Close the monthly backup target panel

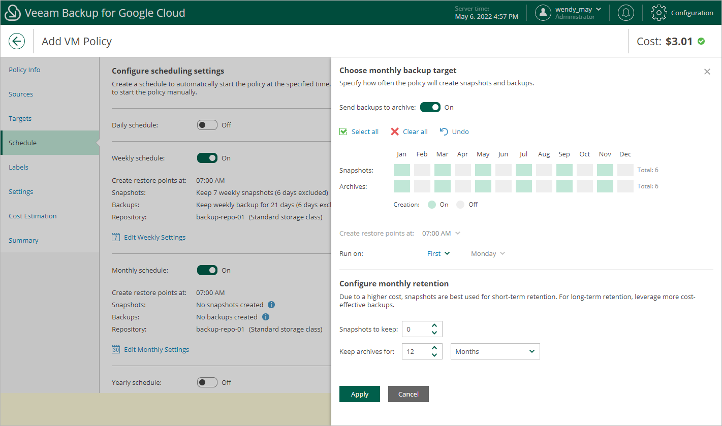[707, 72]
